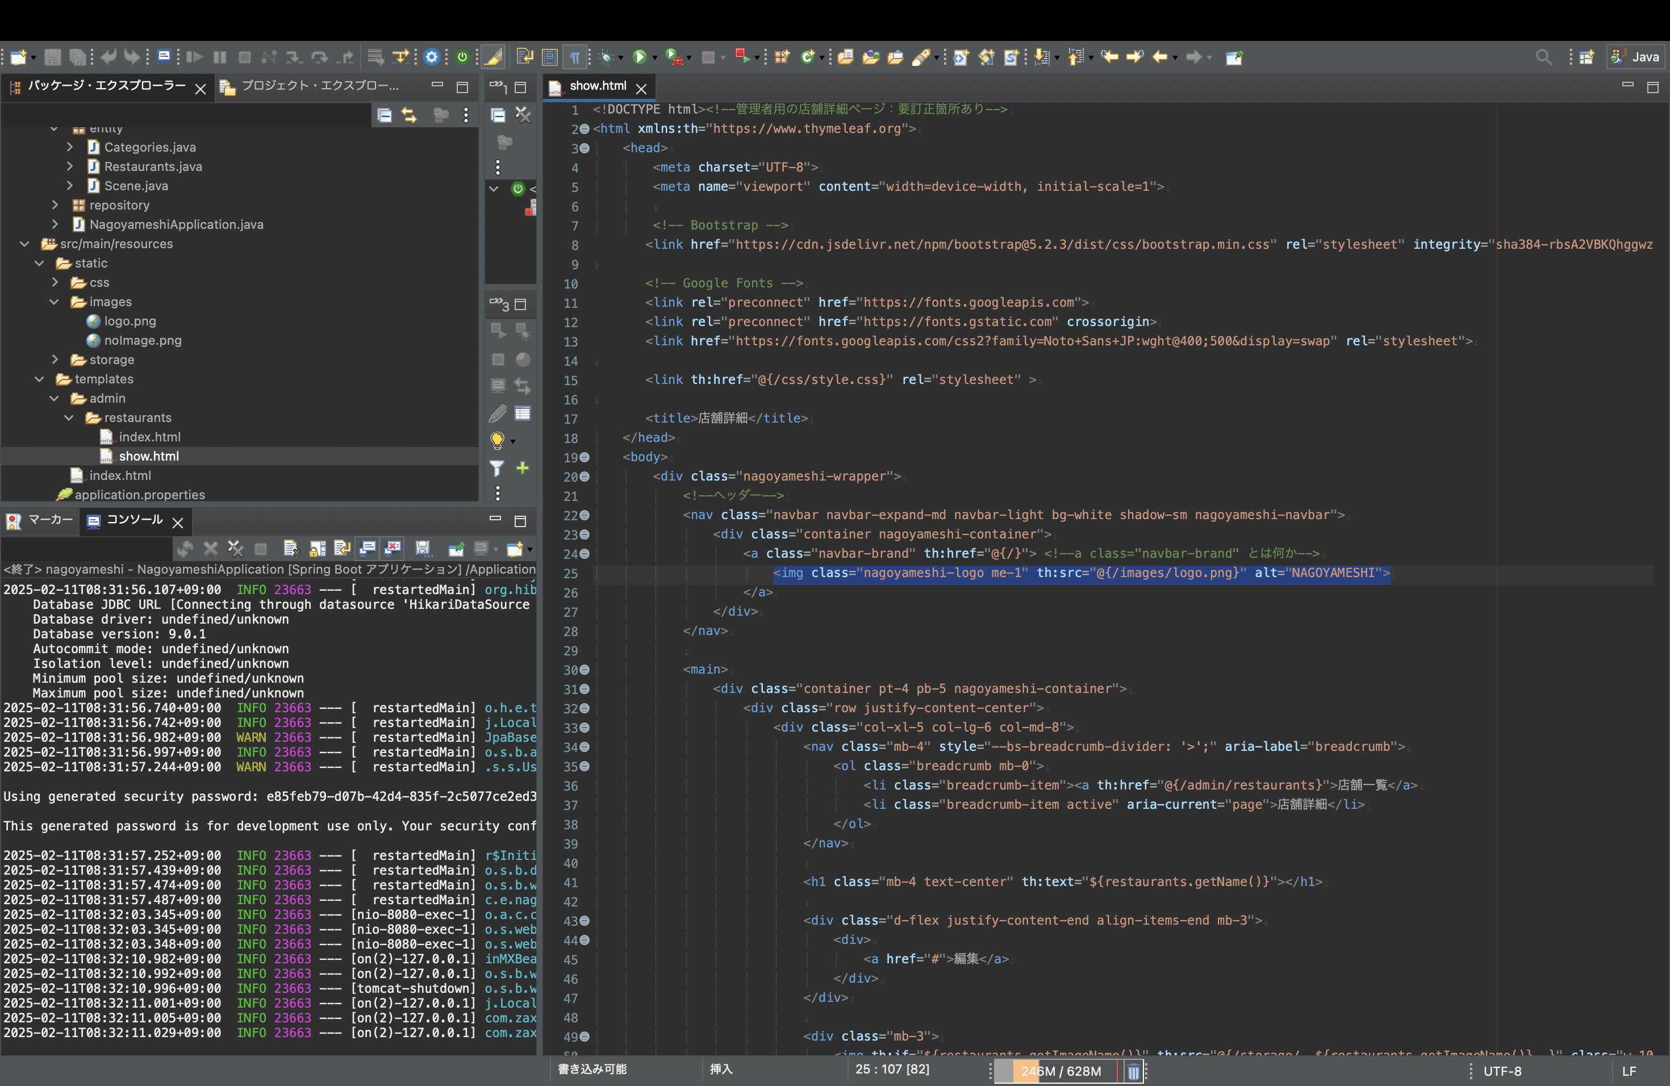Screen dimensions: 1670x1086
Task: Open the Package Explorer view menu (three dots)
Action: pos(466,115)
